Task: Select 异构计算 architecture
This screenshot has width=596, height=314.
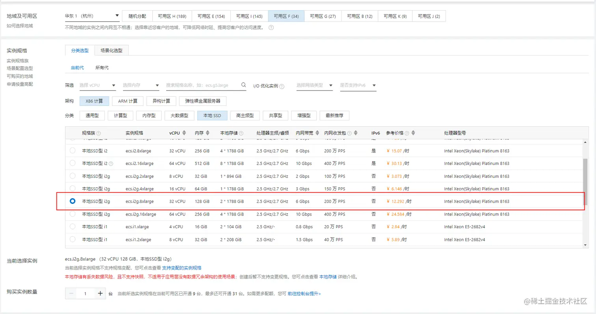Action: (x=161, y=101)
